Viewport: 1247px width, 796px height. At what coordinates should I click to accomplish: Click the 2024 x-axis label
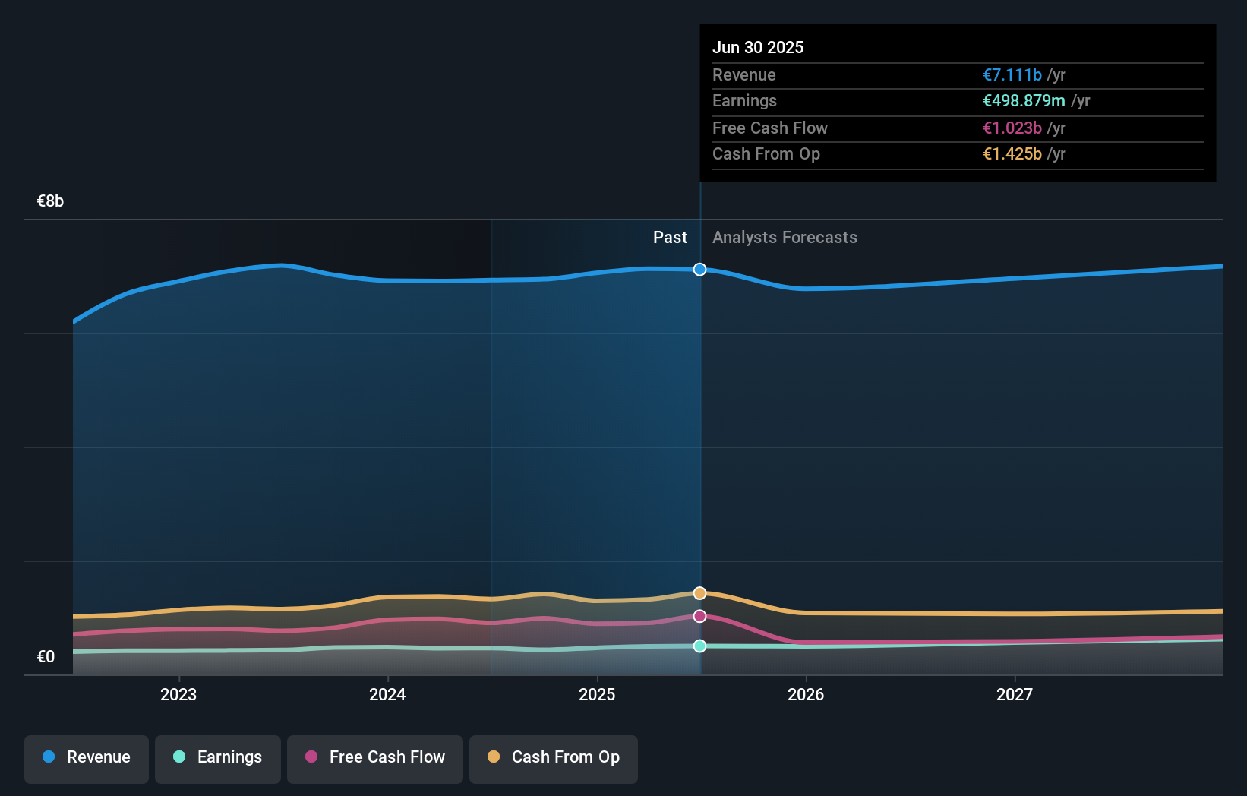point(387,695)
